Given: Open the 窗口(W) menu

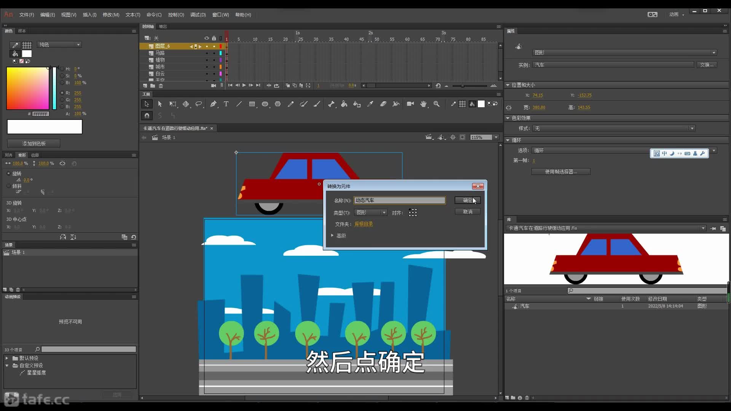Looking at the screenshot, I should click(220, 15).
